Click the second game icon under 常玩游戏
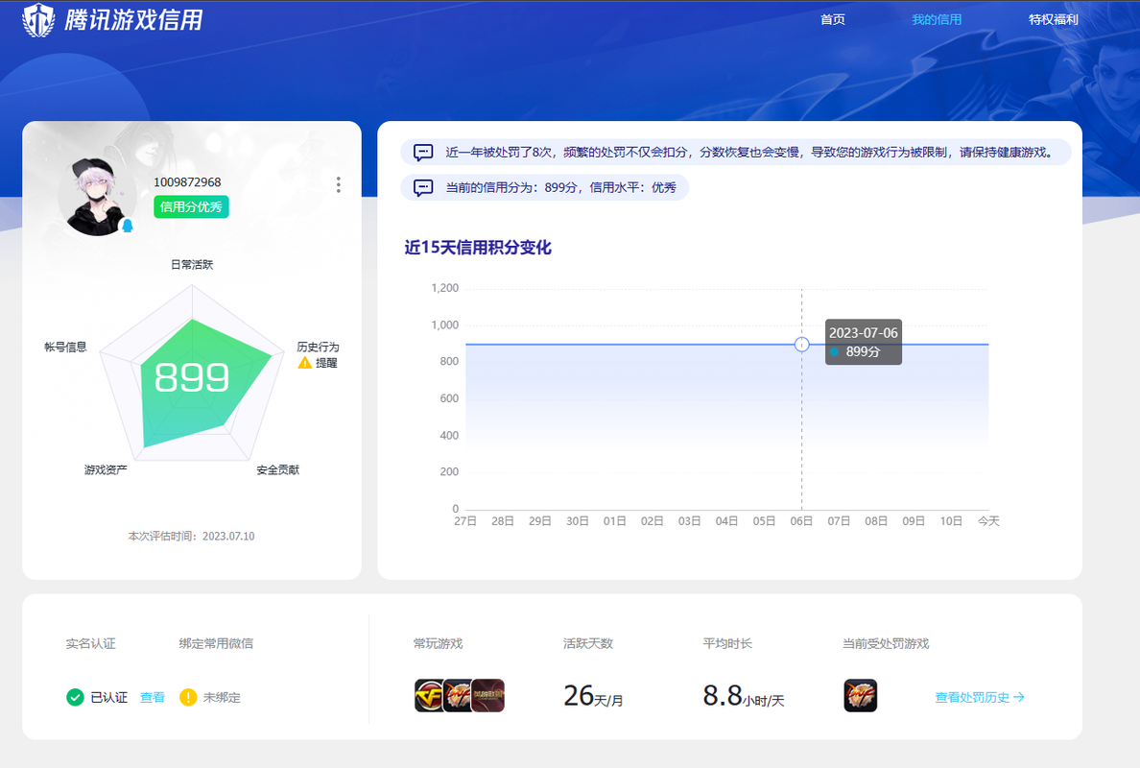 coord(458,696)
